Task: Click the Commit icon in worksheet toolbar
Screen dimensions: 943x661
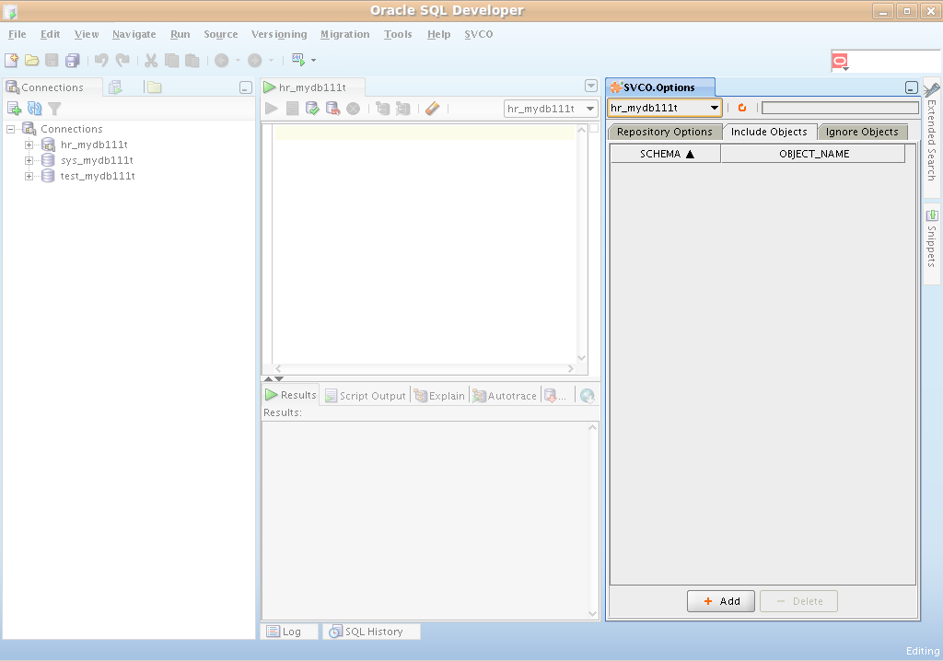Action: pos(312,109)
